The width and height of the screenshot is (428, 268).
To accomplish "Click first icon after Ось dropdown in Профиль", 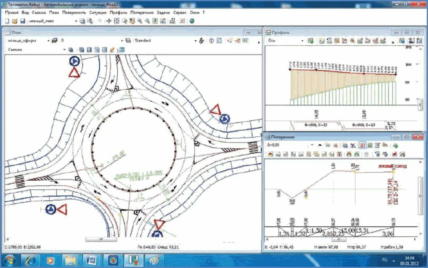I will (311, 41).
